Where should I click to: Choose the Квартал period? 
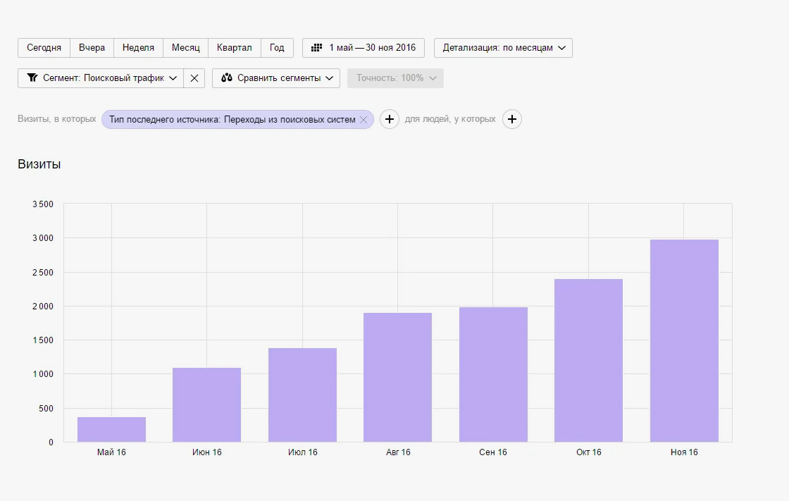(x=235, y=48)
